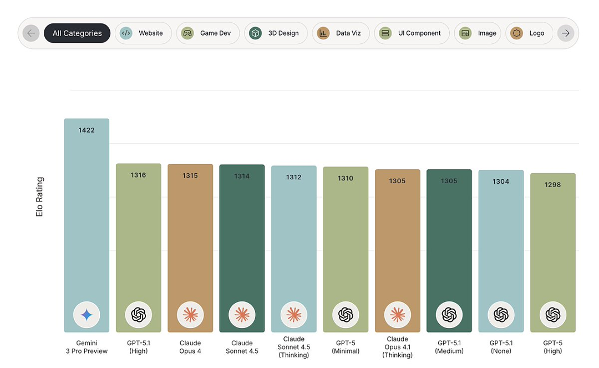Click the OpenAI logo on GPT-5.1 (High) bar
Viewport: 599px width, 368px height.
tap(138, 315)
